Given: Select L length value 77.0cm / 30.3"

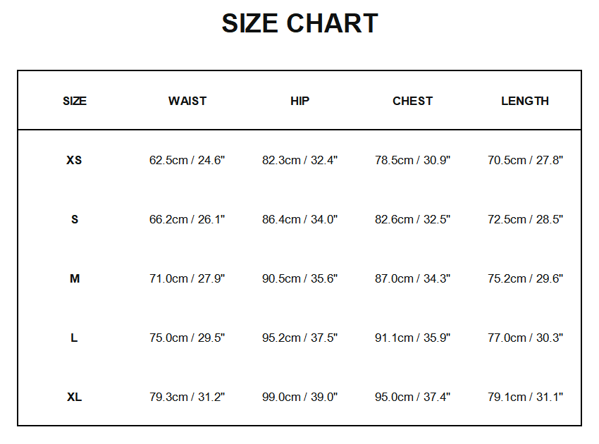Looking at the screenshot, I should [525, 338].
